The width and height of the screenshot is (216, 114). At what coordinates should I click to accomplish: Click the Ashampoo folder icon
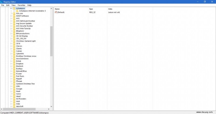point(14,8)
